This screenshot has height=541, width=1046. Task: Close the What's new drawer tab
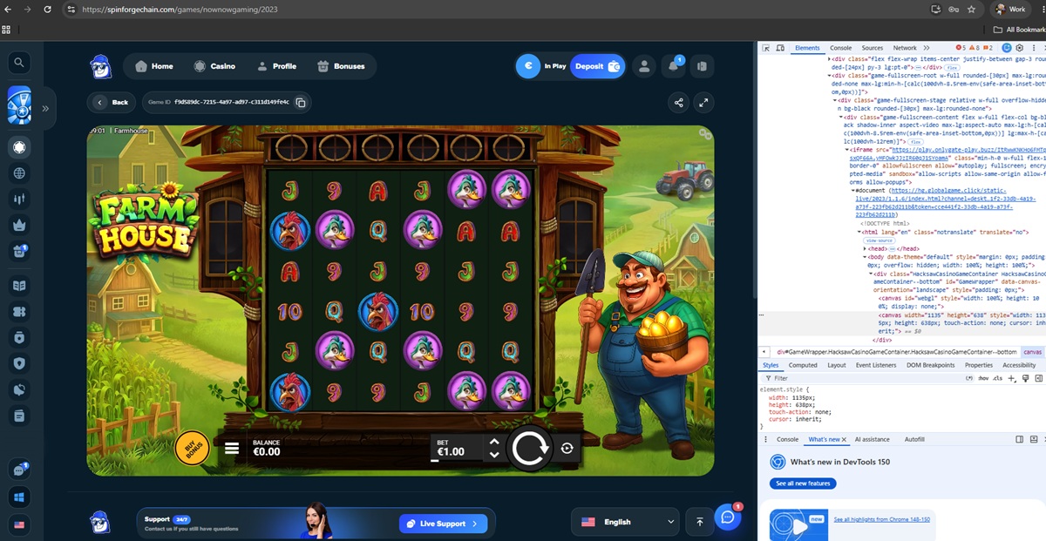(844, 440)
